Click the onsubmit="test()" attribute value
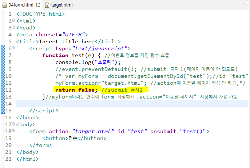Viewport: 250px width, 168px height. (x=193, y=131)
